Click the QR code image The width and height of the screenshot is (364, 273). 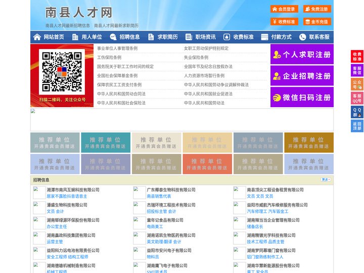[62, 72]
